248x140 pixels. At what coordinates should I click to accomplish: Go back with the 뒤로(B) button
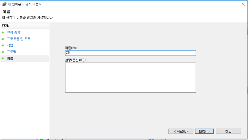point(181,131)
